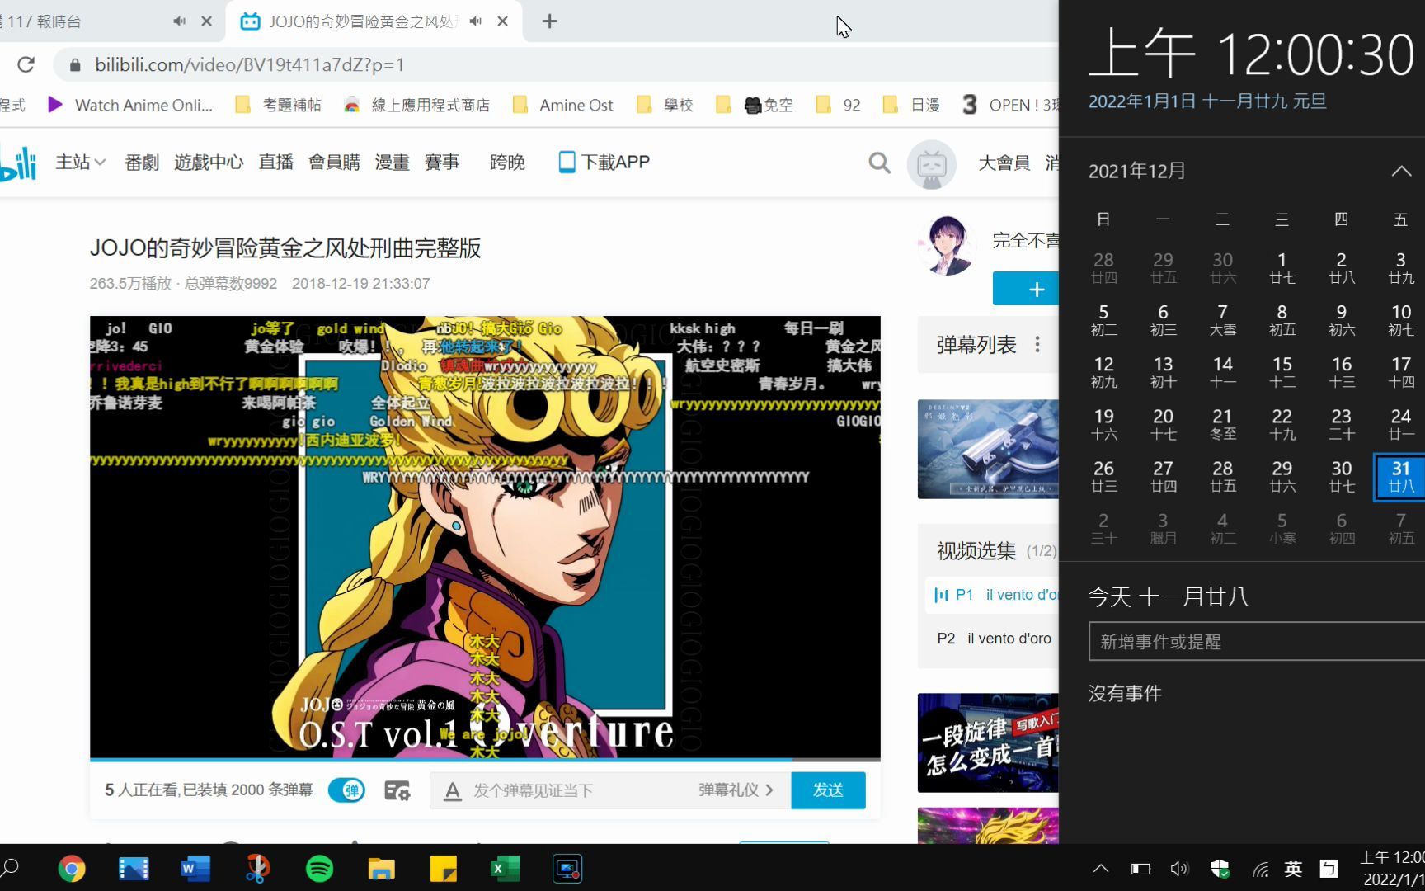The width and height of the screenshot is (1425, 891).
Task: Click the danmaku list three-dot menu icon
Action: (1037, 345)
